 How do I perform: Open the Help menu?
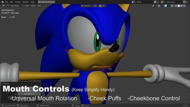32,2
